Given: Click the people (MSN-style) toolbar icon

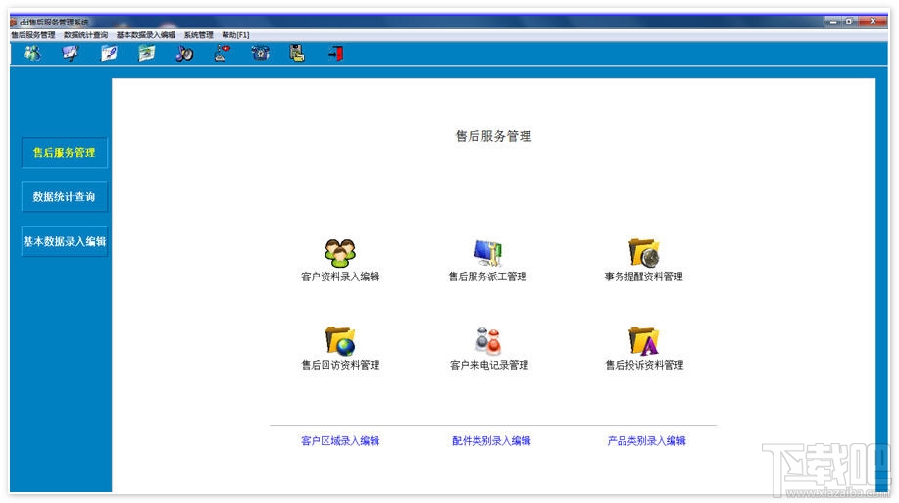Looking at the screenshot, I should point(32,54).
